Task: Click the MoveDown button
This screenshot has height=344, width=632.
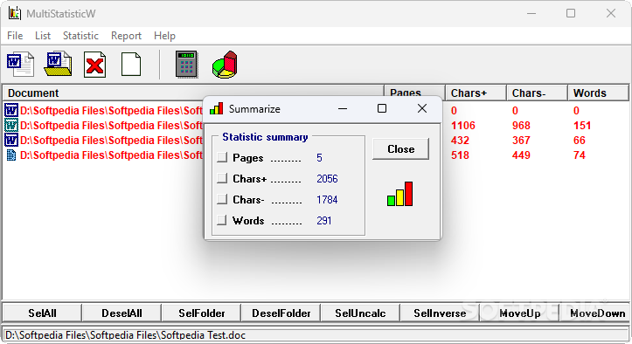Action: (x=594, y=313)
